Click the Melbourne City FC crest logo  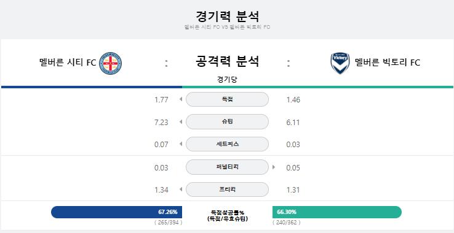point(110,63)
